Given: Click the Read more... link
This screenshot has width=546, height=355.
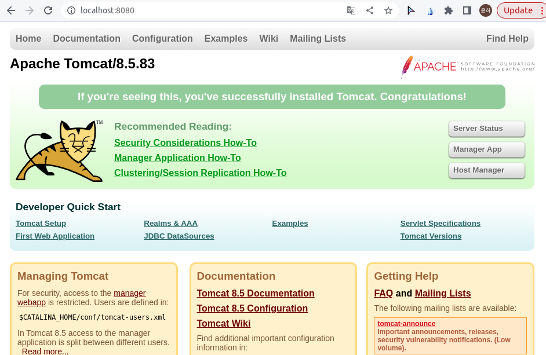Looking at the screenshot, I should [x=45, y=351].
